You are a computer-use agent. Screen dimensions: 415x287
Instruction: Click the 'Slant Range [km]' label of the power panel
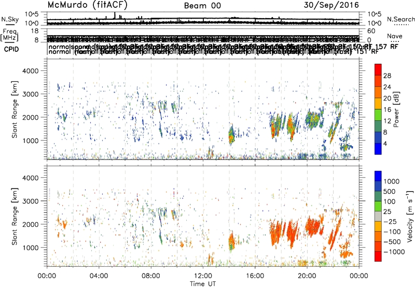point(15,109)
